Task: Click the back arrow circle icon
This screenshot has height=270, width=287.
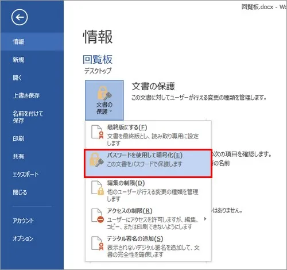Action: pos(20,17)
